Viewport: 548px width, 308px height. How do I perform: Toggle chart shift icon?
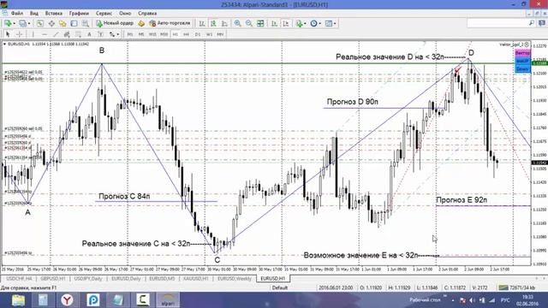coord(286,23)
